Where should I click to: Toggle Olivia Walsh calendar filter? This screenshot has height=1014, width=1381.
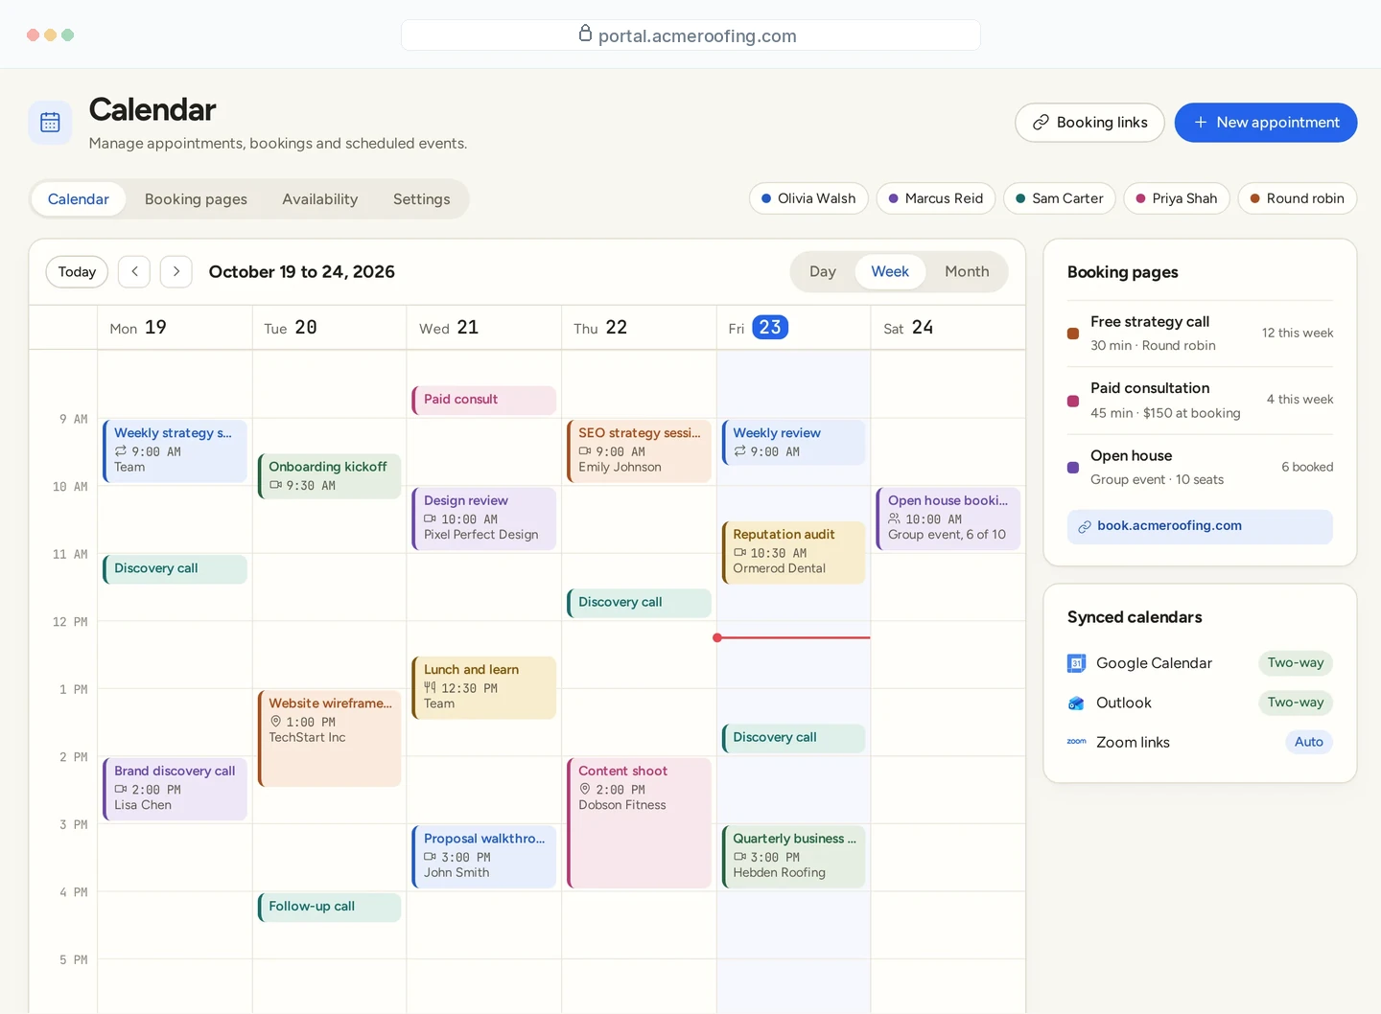click(x=808, y=198)
